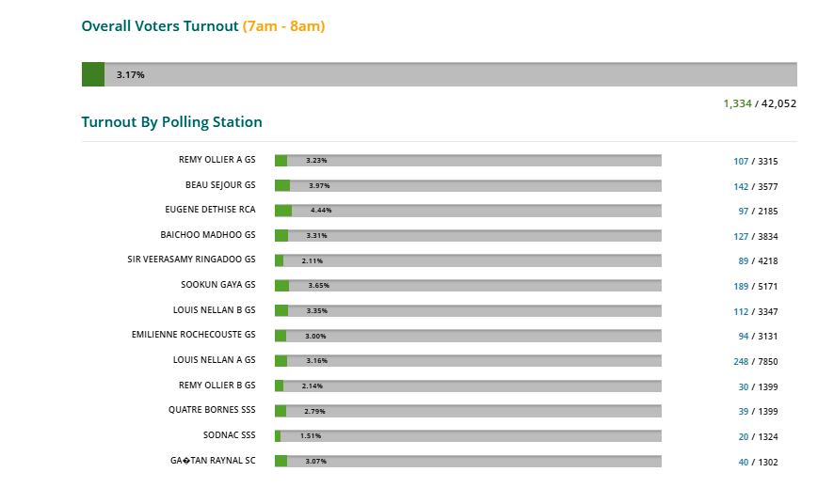The height and width of the screenshot is (488, 834).
Task: Select the Emilienne Rochecouste GS station label
Action: point(194,334)
